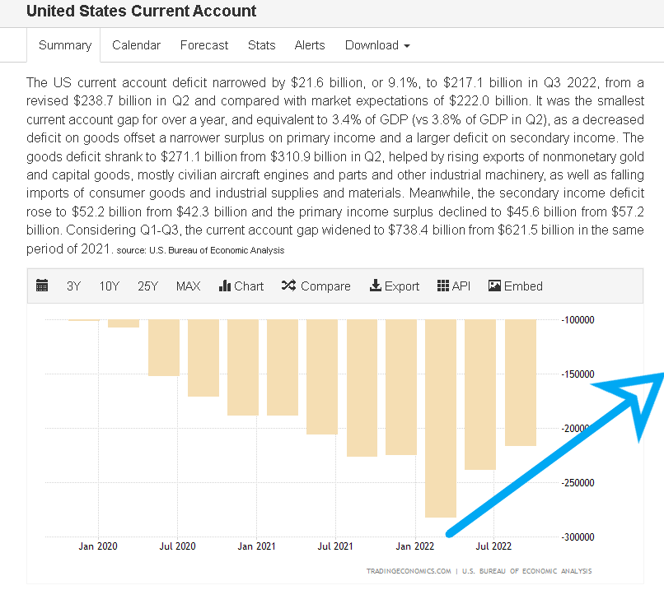Click the Compare shuffle icon
This screenshot has height=604, width=664.
click(288, 286)
